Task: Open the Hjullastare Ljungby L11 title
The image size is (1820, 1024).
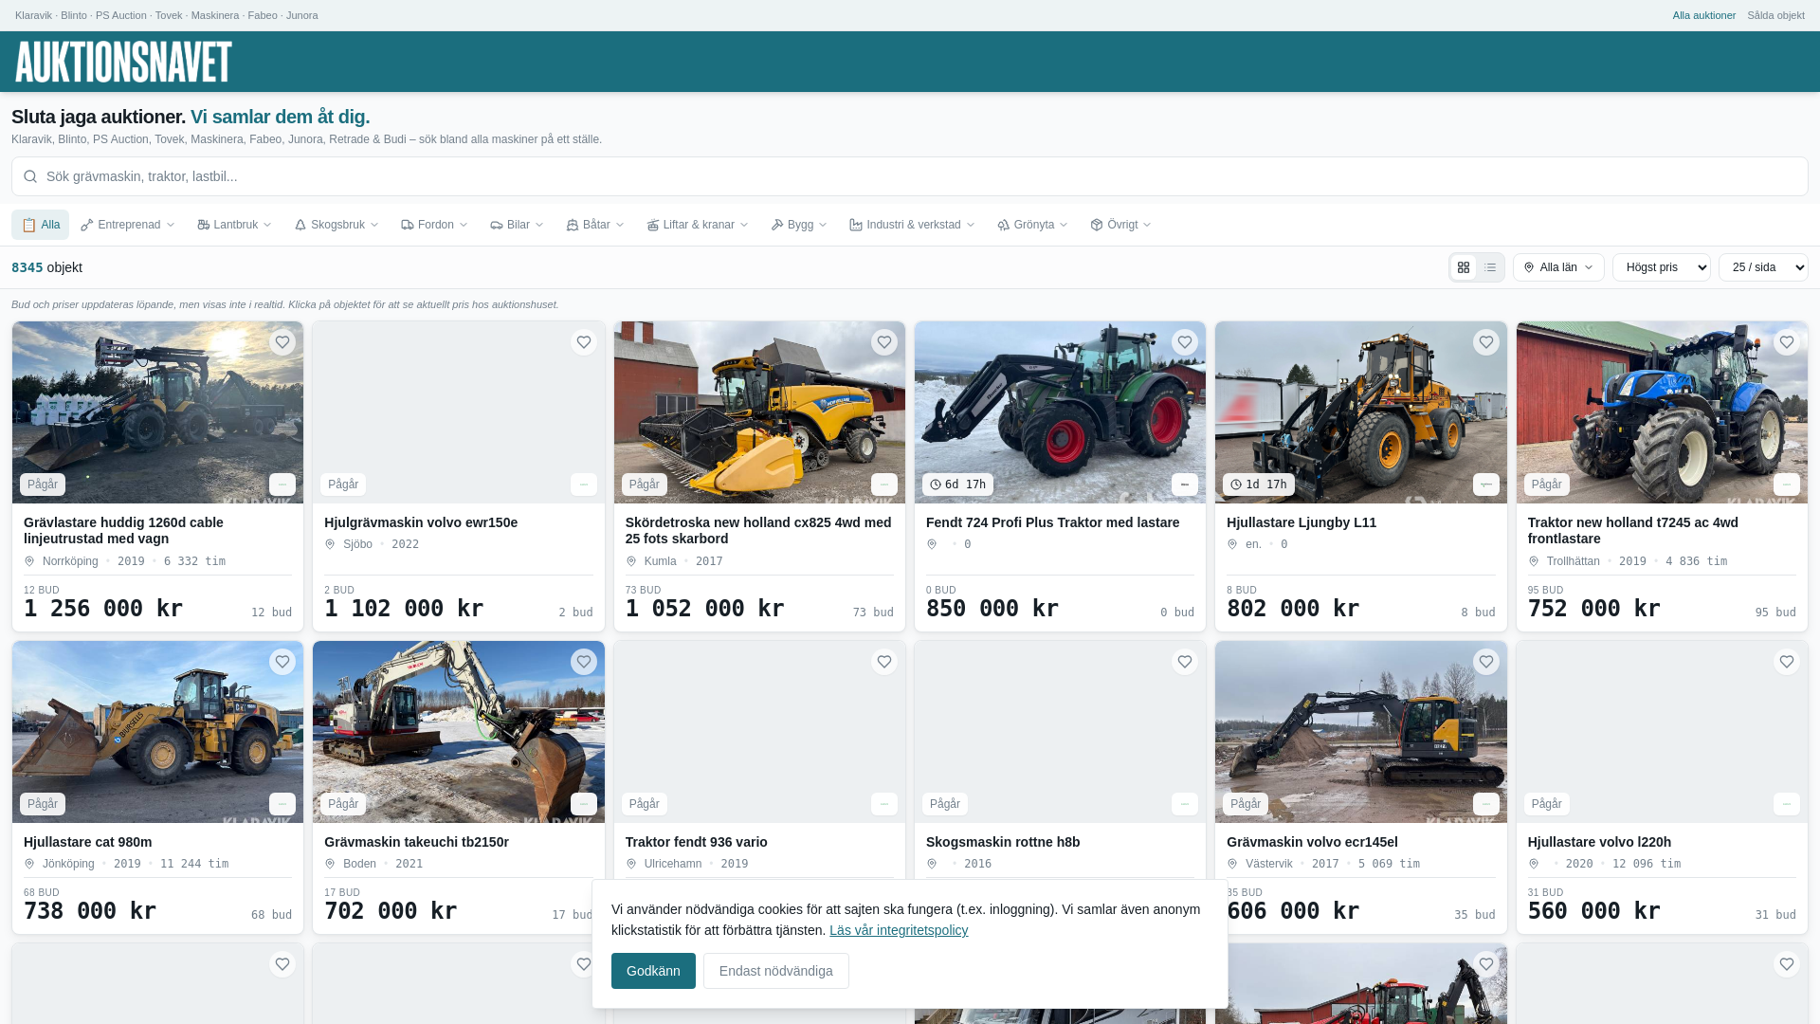Action: pyautogui.click(x=1301, y=522)
